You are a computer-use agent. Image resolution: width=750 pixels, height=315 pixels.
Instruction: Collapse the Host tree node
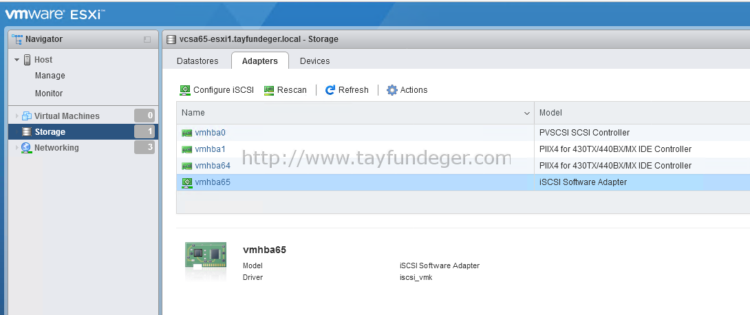click(x=17, y=61)
